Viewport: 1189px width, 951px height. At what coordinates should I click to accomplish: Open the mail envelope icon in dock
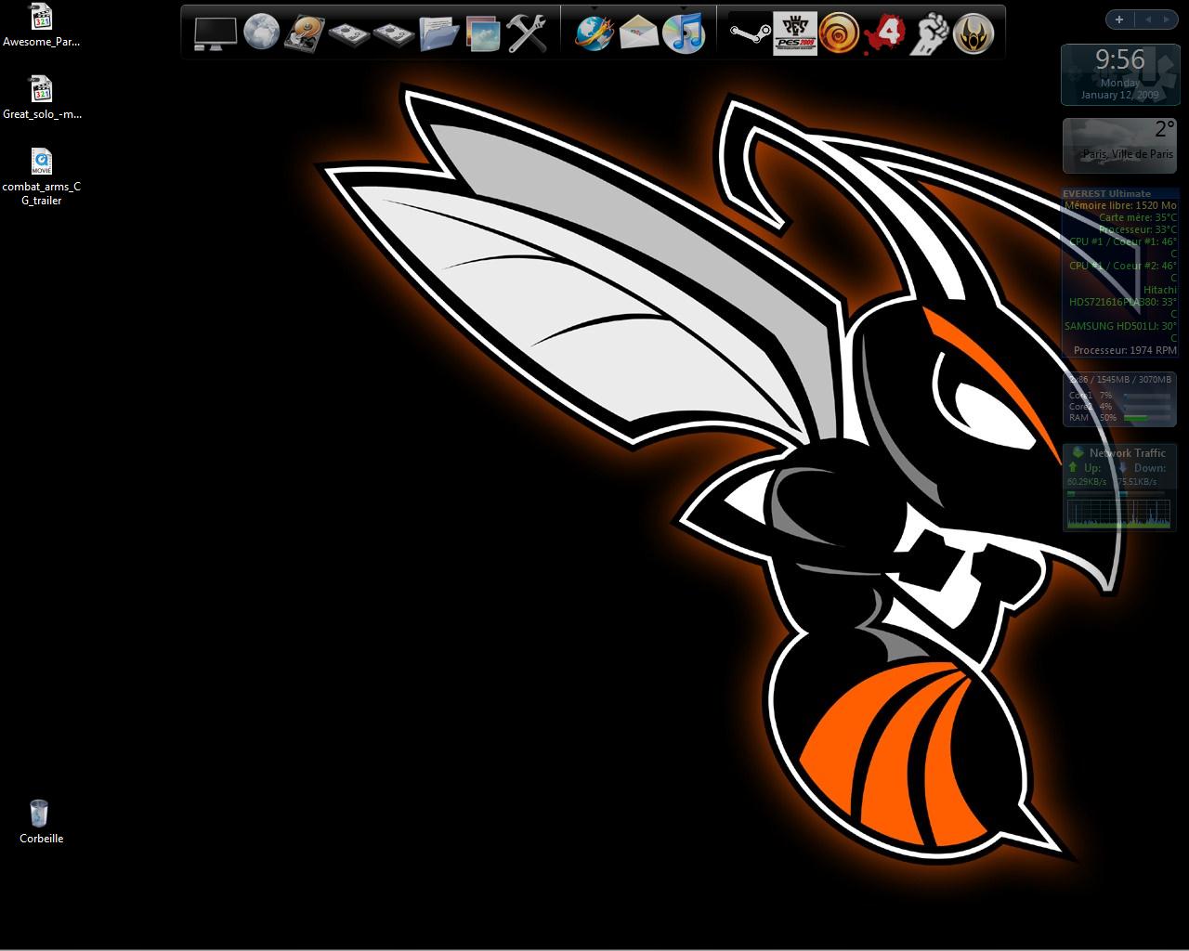[639, 33]
